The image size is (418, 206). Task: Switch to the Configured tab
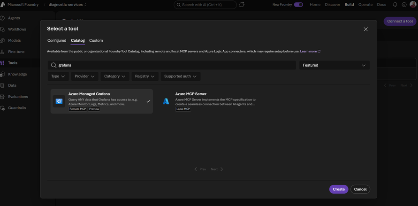click(57, 40)
